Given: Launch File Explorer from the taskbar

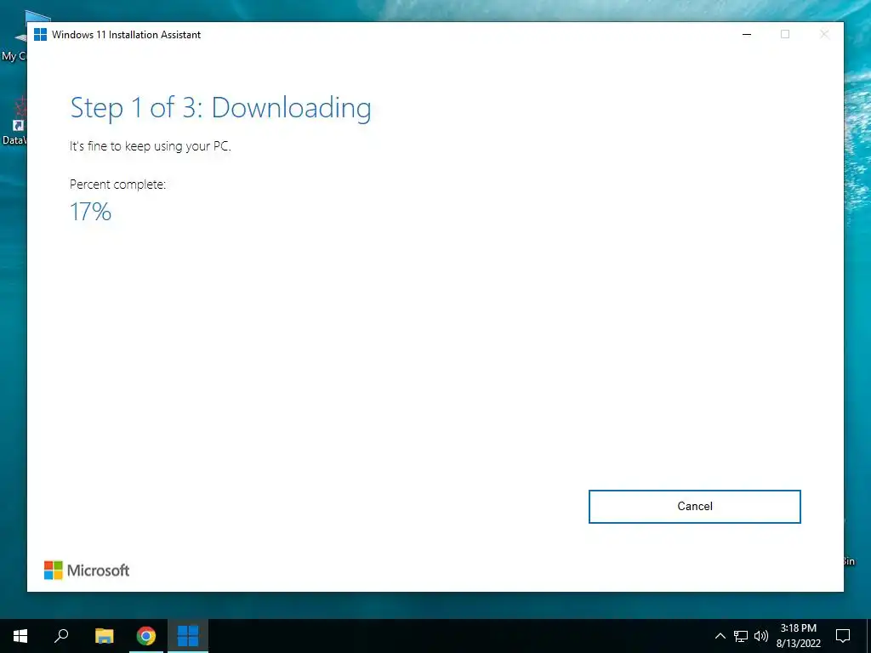Looking at the screenshot, I should point(104,636).
